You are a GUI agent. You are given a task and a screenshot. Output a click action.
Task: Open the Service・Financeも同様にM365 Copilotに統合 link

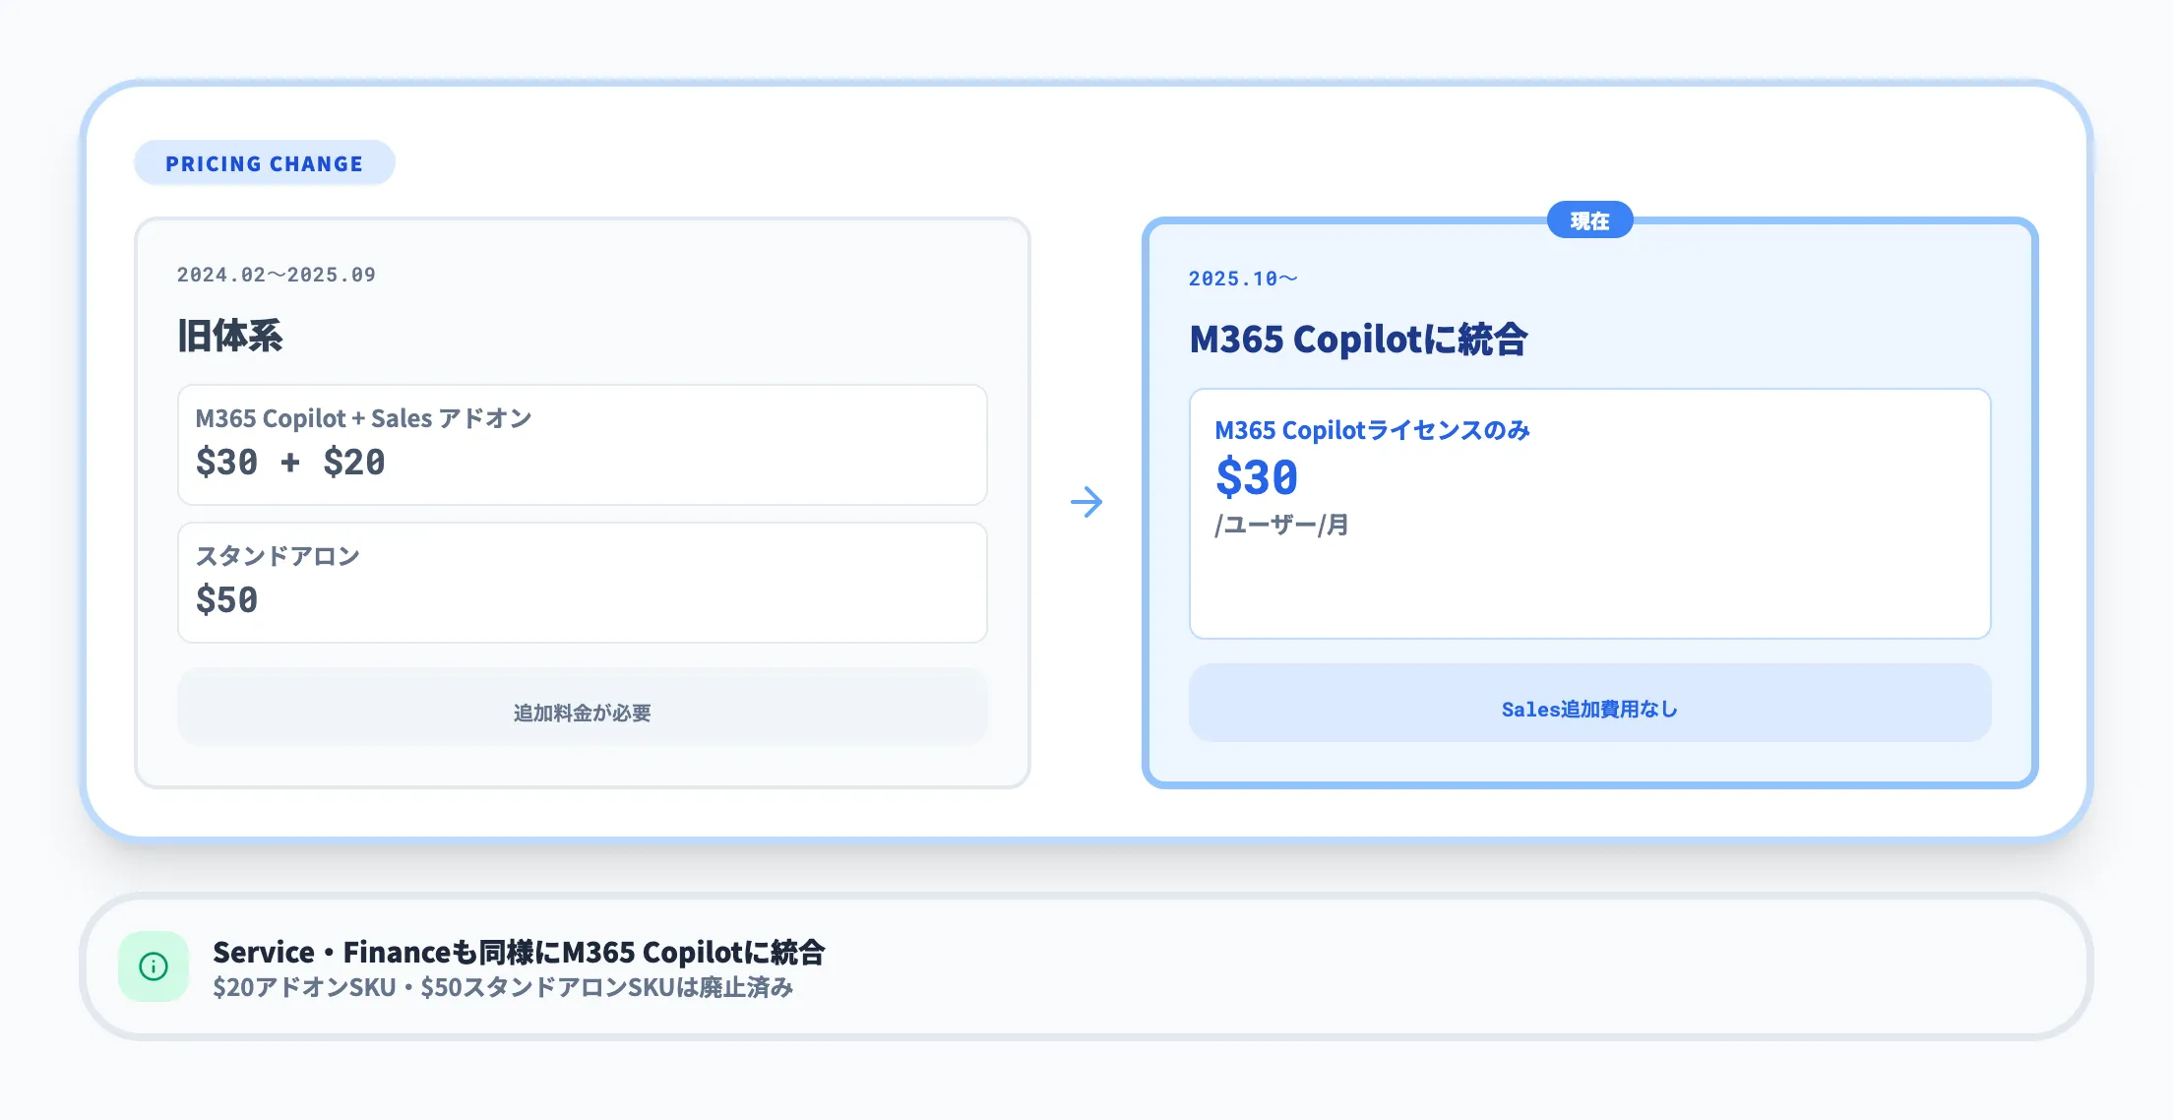pyautogui.click(x=520, y=951)
